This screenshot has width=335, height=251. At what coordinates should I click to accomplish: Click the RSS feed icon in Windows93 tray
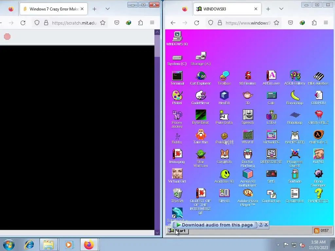[x=316, y=230]
